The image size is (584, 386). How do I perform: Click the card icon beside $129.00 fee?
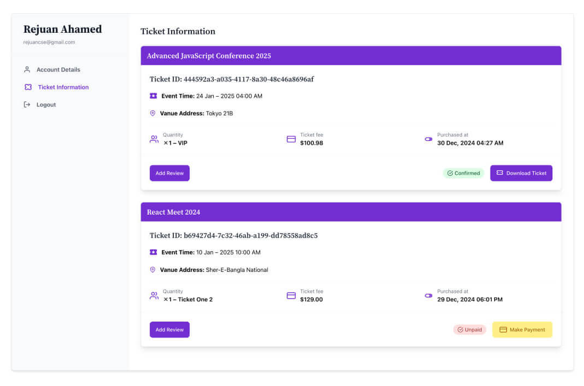coord(291,295)
